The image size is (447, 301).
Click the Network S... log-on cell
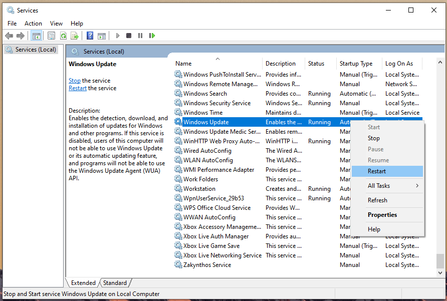point(401,84)
